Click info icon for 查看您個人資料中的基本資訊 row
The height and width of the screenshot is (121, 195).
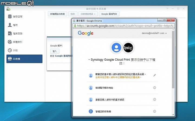click(x=154, y=100)
